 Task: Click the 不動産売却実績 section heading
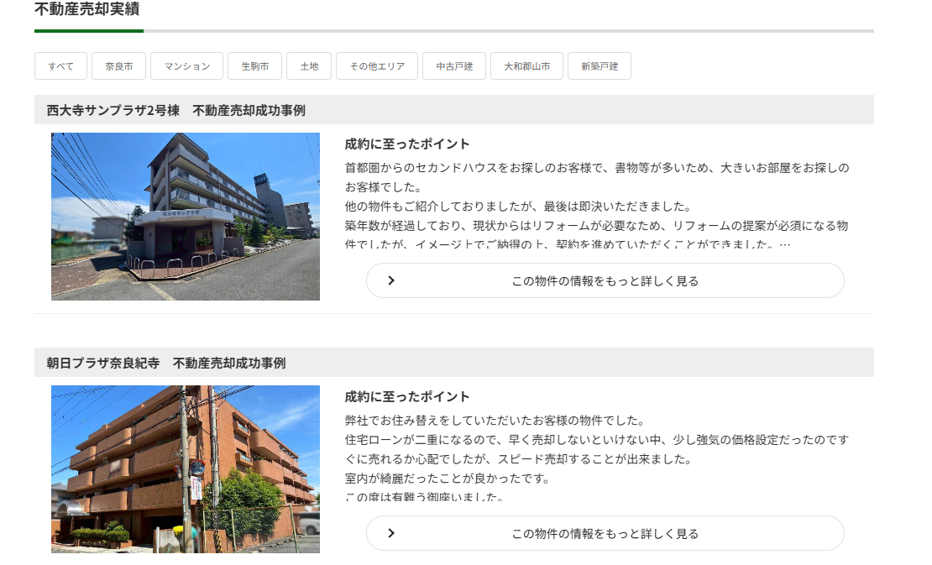87,10
